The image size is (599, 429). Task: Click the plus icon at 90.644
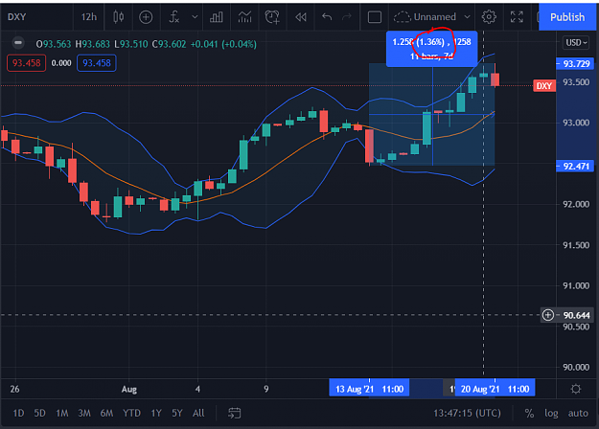point(548,315)
